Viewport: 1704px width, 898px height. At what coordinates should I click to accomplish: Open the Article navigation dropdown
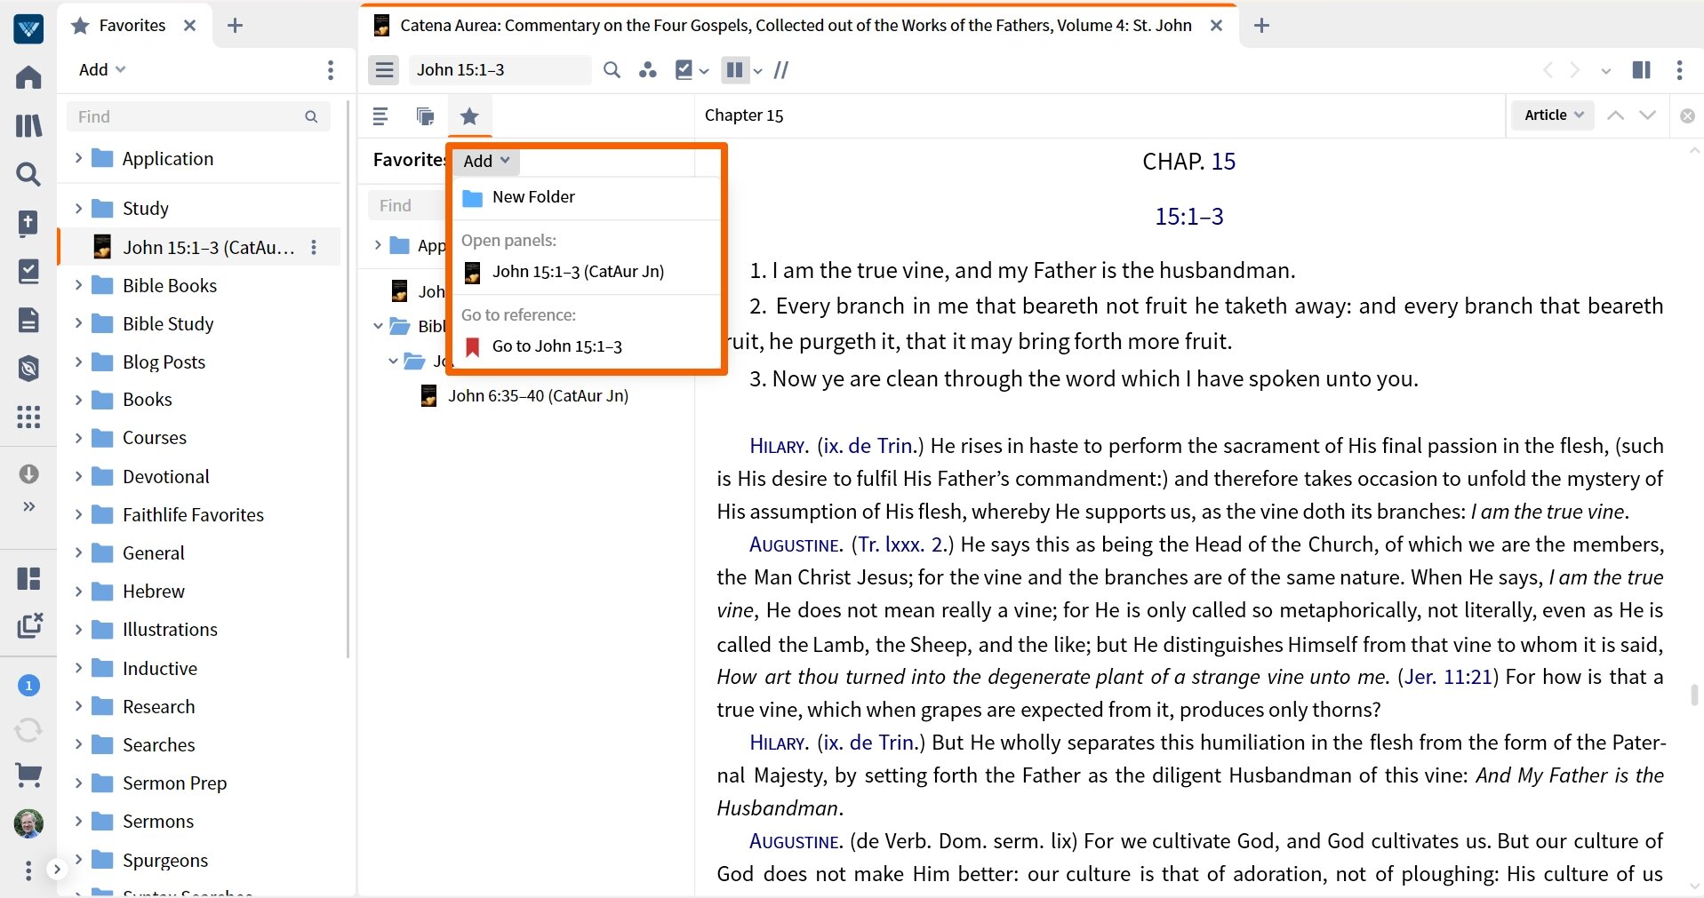pos(1553,115)
